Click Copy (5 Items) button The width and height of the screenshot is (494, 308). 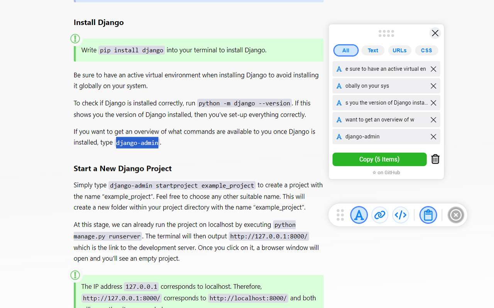[x=379, y=159]
